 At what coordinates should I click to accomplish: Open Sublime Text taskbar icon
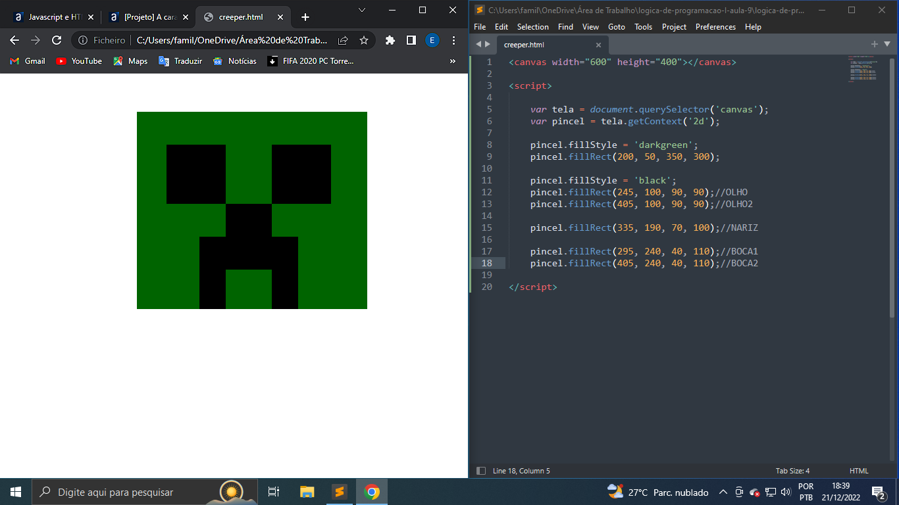339,492
